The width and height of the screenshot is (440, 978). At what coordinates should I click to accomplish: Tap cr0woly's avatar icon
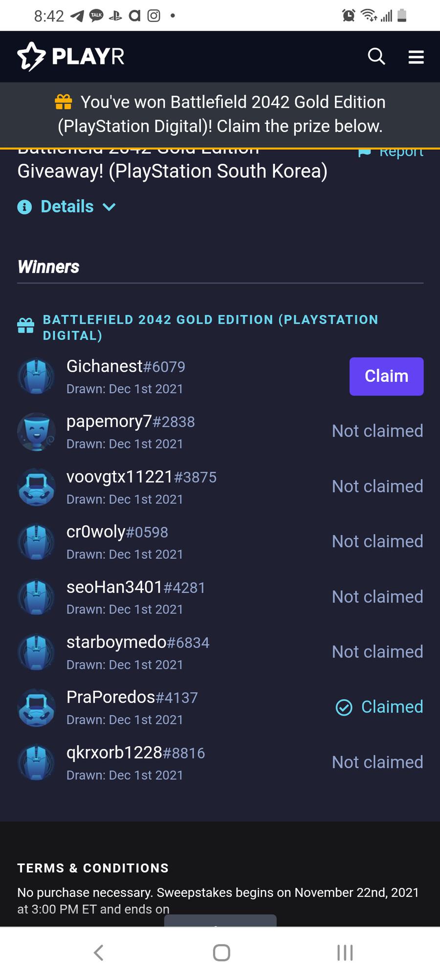(x=36, y=542)
